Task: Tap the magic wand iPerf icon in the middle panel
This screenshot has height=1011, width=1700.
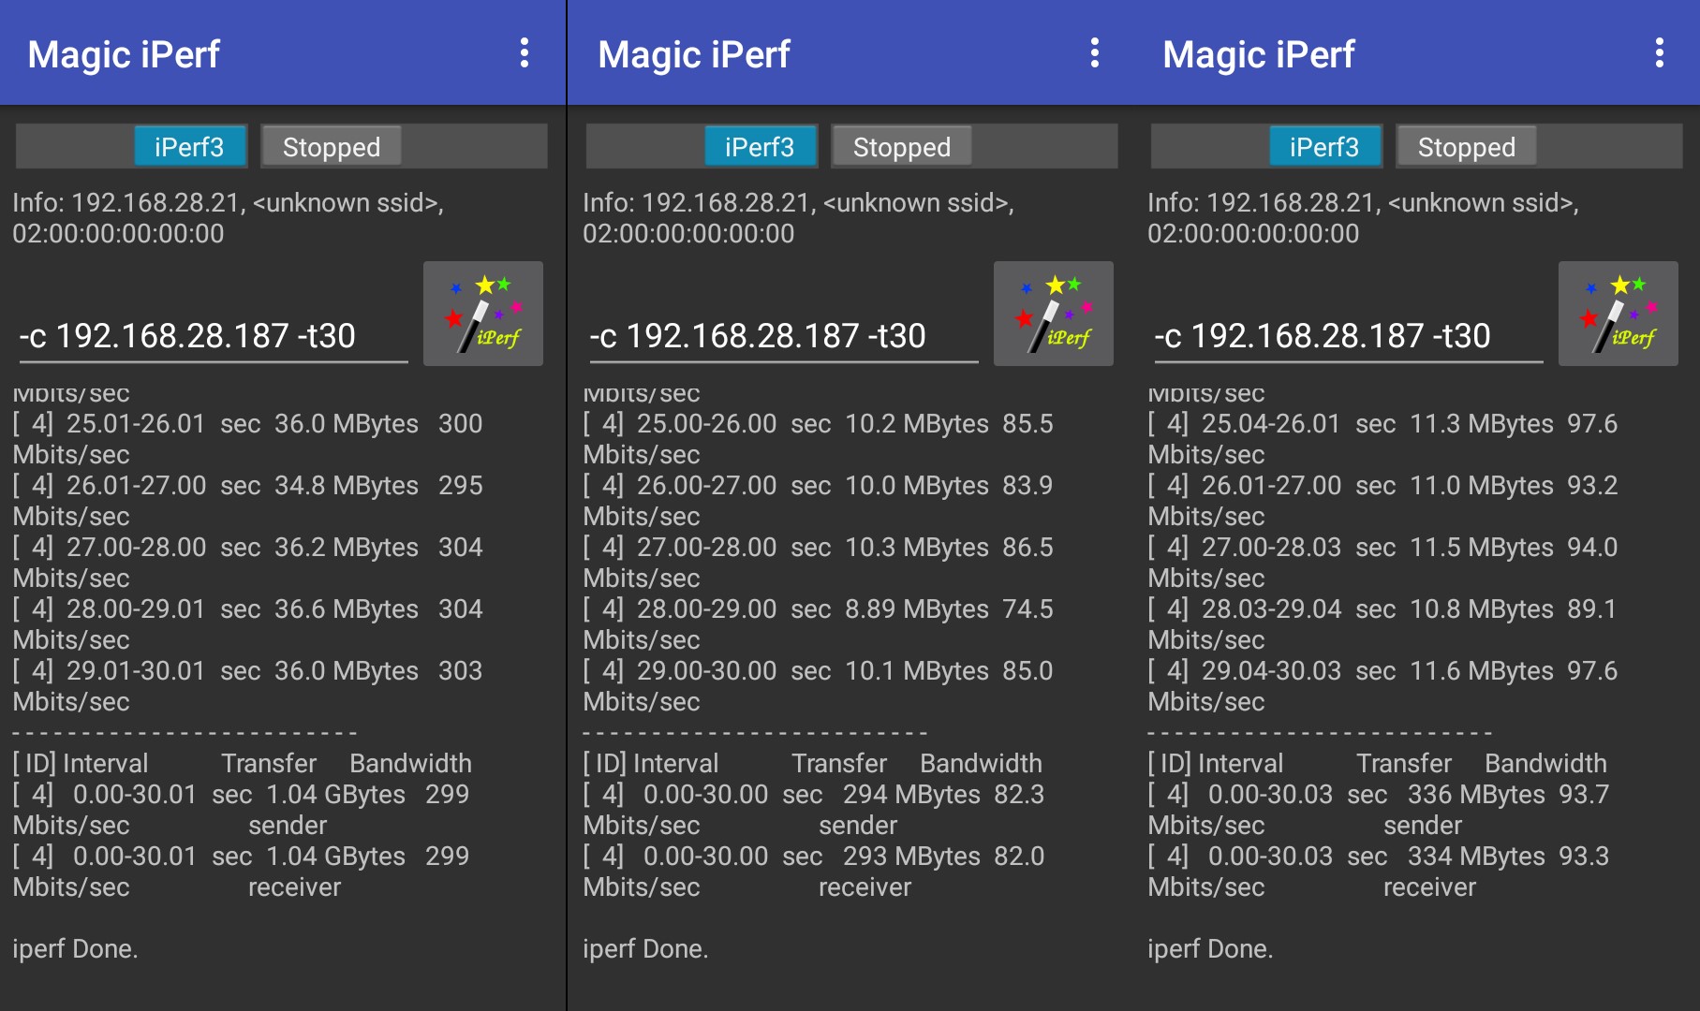Action: [1053, 314]
